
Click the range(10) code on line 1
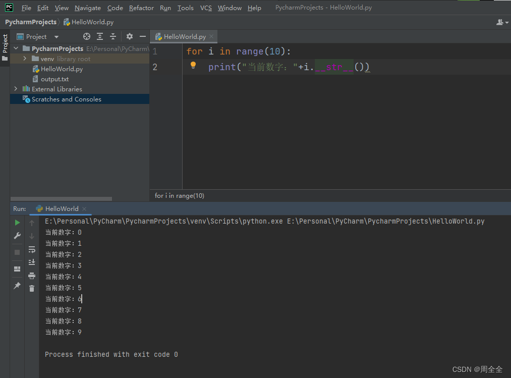(x=261, y=51)
